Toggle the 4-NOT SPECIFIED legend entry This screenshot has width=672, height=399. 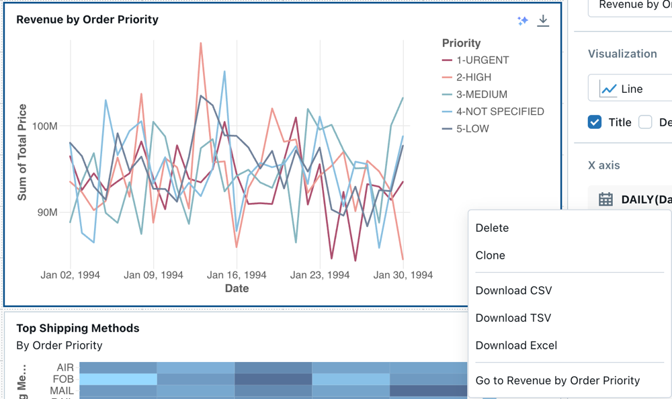point(501,111)
